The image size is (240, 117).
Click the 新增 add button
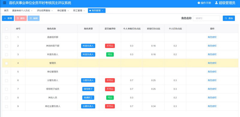(x=8, y=18)
